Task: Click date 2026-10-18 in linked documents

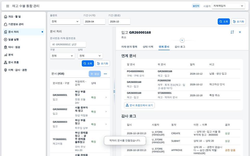Action: point(196,95)
